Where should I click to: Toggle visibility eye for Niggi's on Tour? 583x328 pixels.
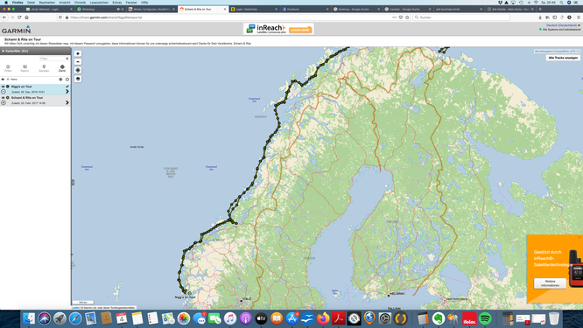click(x=3, y=87)
